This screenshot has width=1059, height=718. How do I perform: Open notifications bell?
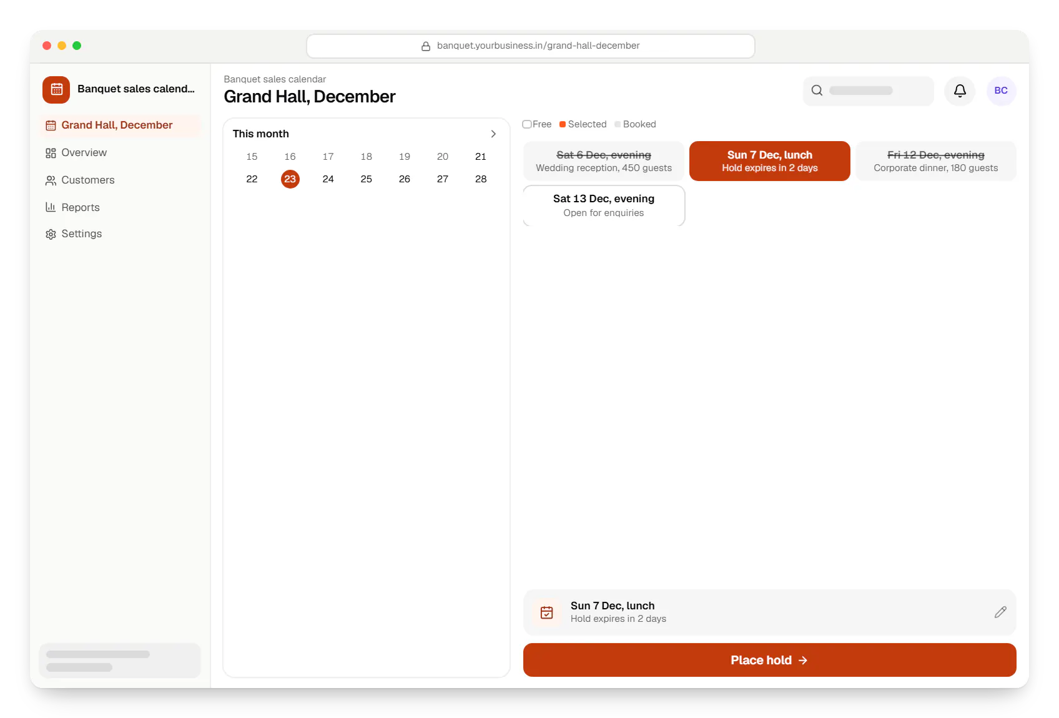tap(960, 91)
